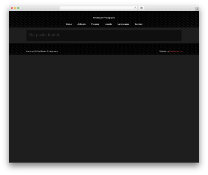The width and height of the screenshot is (208, 175).
Task: Minimize window with yellow button
Action: tap(15, 8)
